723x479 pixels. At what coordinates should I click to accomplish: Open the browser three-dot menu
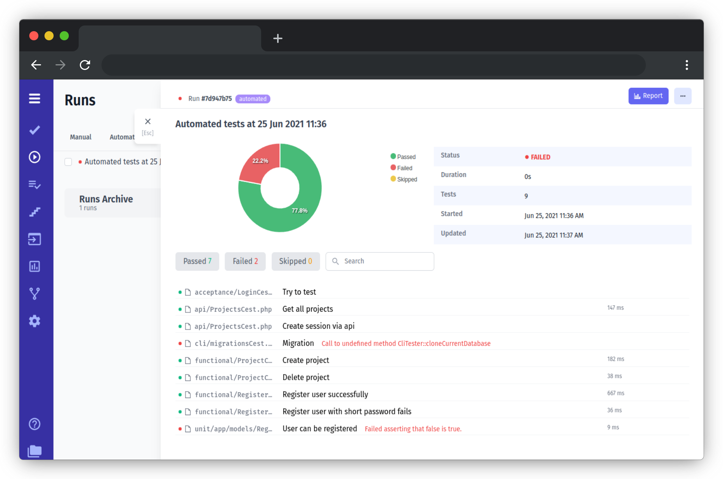coord(687,65)
